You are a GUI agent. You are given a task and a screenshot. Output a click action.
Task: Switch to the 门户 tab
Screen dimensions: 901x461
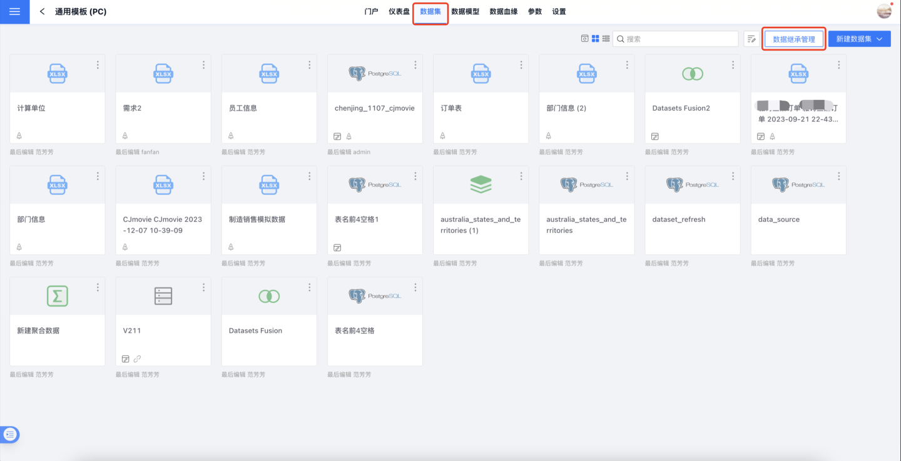click(x=371, y=12)
